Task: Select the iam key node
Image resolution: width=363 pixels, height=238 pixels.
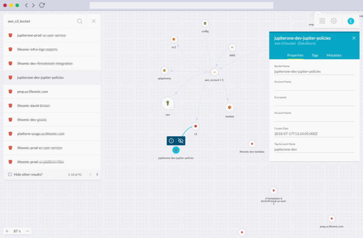Action: click(x=168, y=103)
